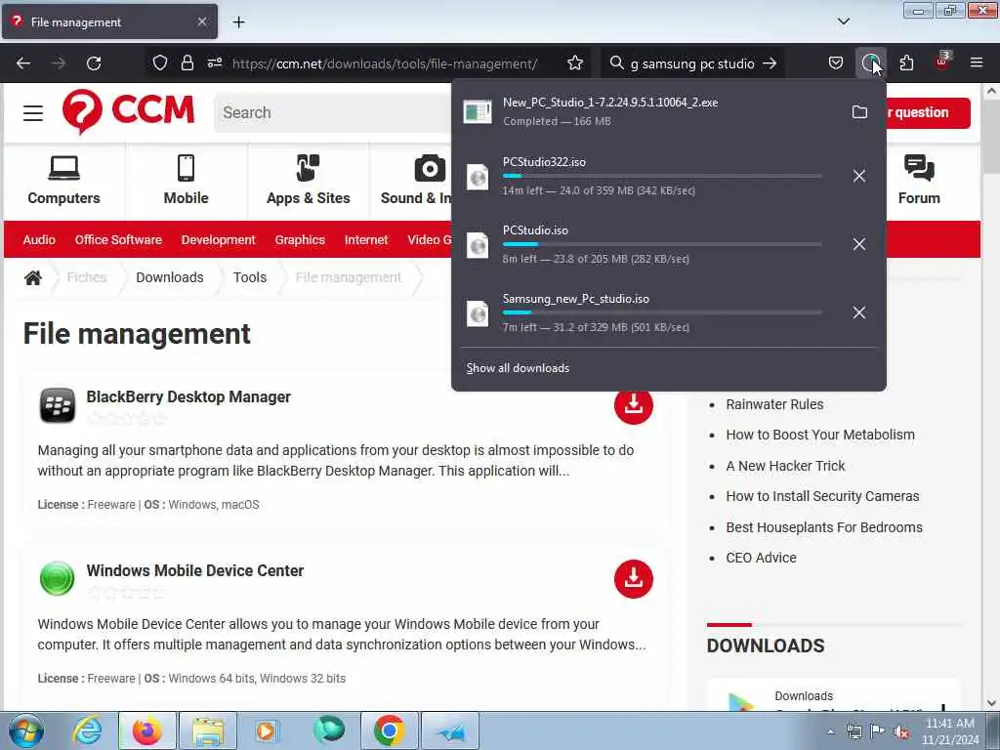The height and width of the screenshot is (750, 1000).
Task: Open the completed New_PC_Studio exe download
Action: click(647, 111)
